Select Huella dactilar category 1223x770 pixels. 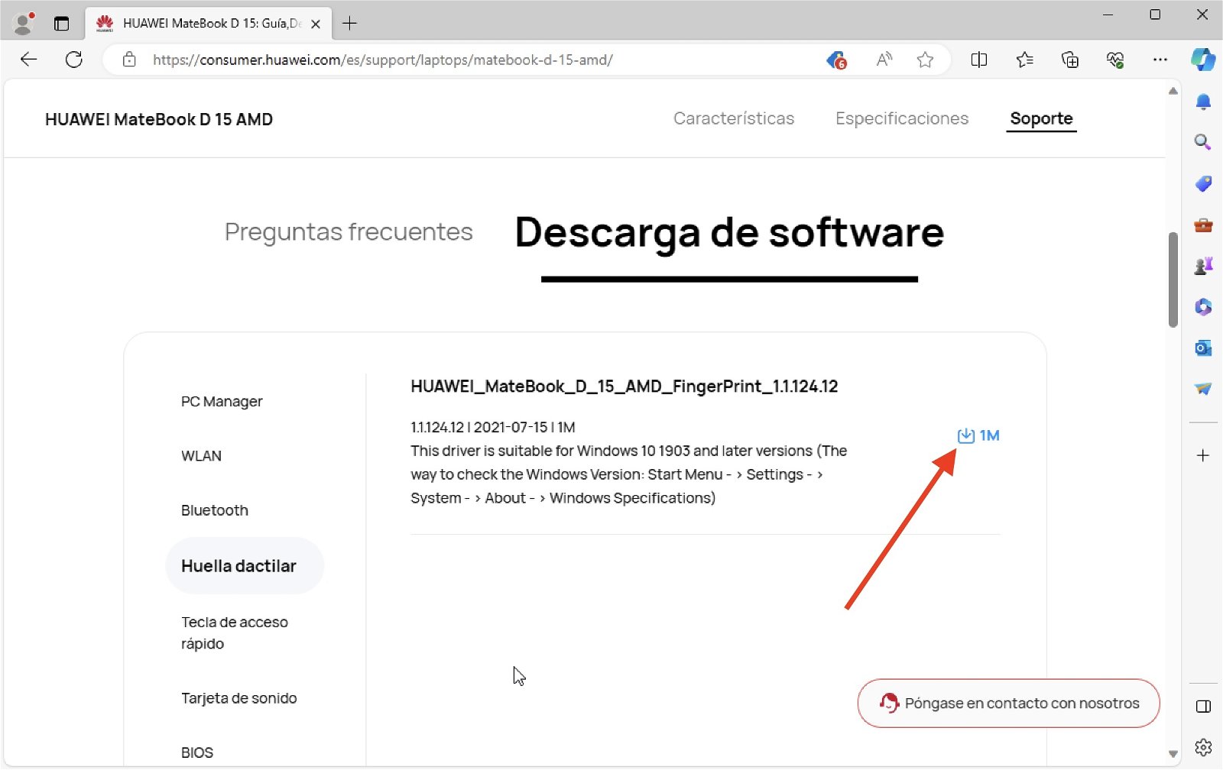coord(245,566)
